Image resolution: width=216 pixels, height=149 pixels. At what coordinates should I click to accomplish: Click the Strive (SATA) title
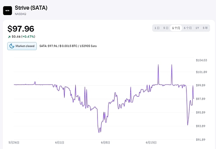pos(31,8)
